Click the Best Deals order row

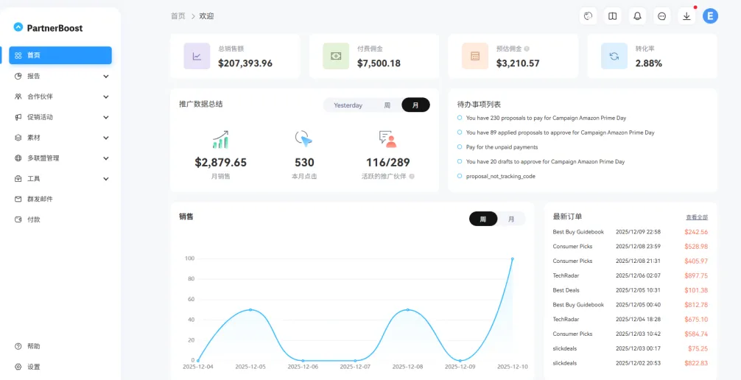click(x=631, y=290)
